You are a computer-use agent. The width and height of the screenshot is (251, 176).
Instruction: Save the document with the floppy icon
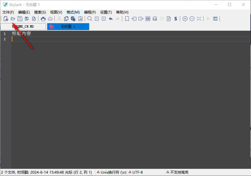tap(20, 19)
